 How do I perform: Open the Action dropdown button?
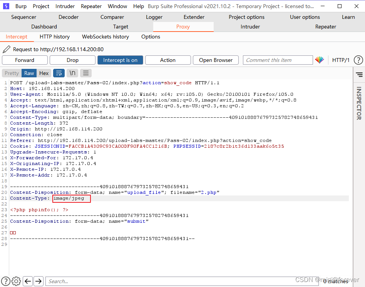(168, 60)
